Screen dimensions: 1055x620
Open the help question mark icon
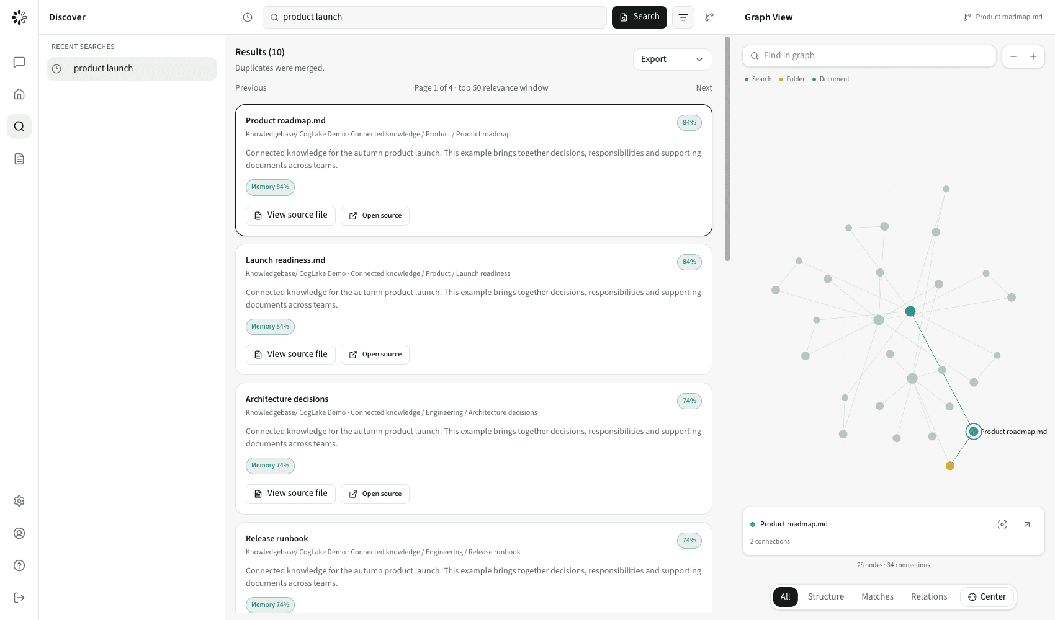point(19,565)
